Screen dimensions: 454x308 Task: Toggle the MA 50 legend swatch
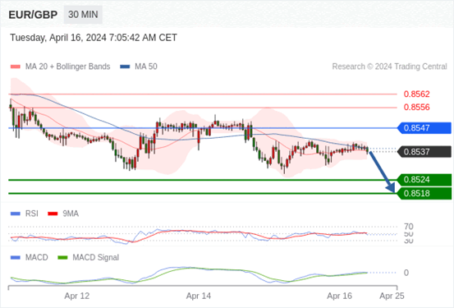125,67
